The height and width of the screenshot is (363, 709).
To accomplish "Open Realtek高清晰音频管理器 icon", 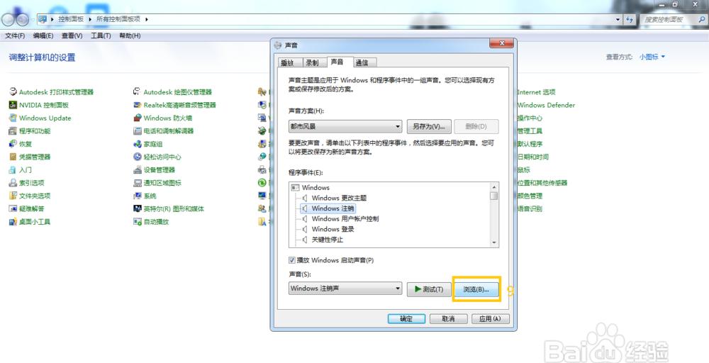I will (137, 105).
